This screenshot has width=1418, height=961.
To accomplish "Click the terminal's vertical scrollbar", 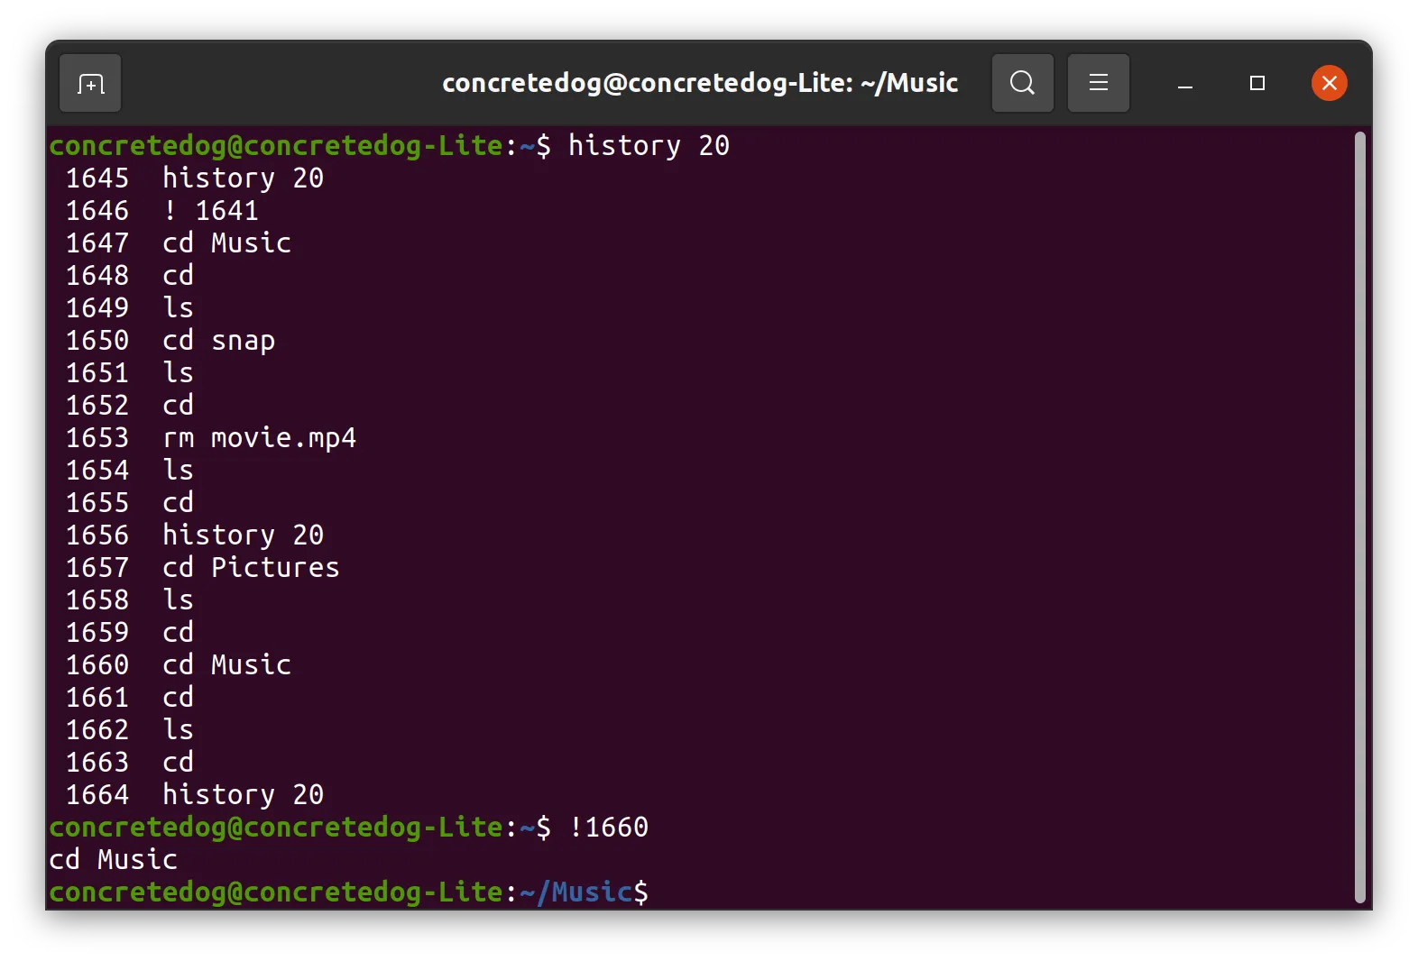I will click(1359, 517).
